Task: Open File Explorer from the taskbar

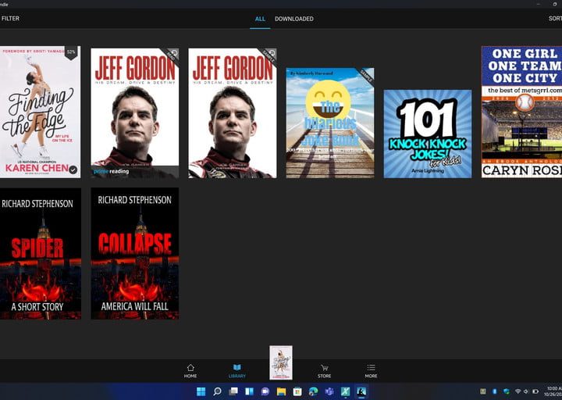Action: point(281,391)
